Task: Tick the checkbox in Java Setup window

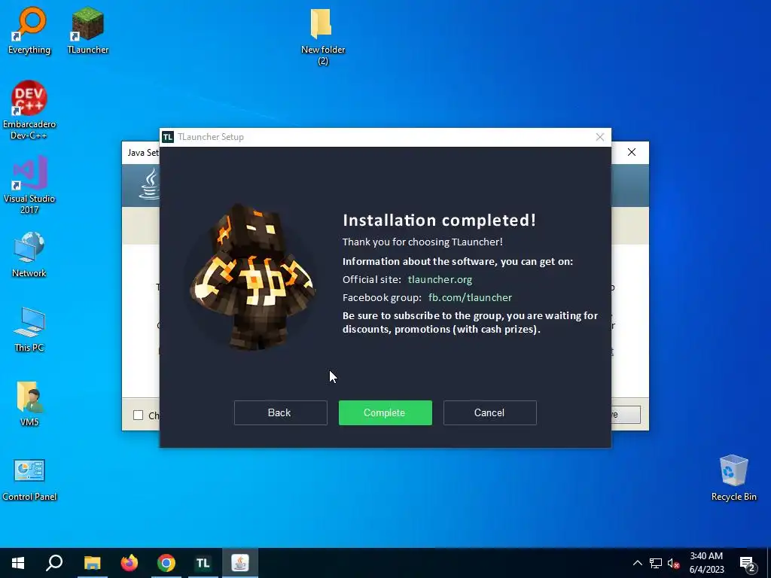Action: click(x=139, y=415)
